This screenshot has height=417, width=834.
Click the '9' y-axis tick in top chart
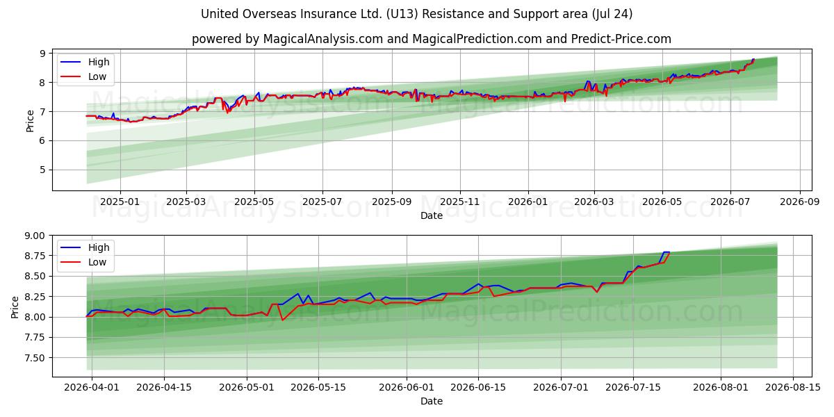tap(43, 54)
